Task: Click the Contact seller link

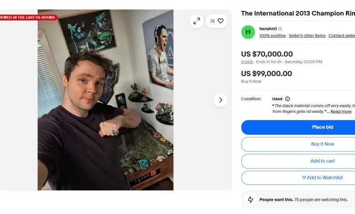Action: click(341, 36)
